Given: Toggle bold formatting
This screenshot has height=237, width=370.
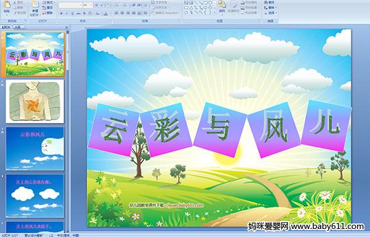Looking at the screenshot, I should (x=62, y=14).
